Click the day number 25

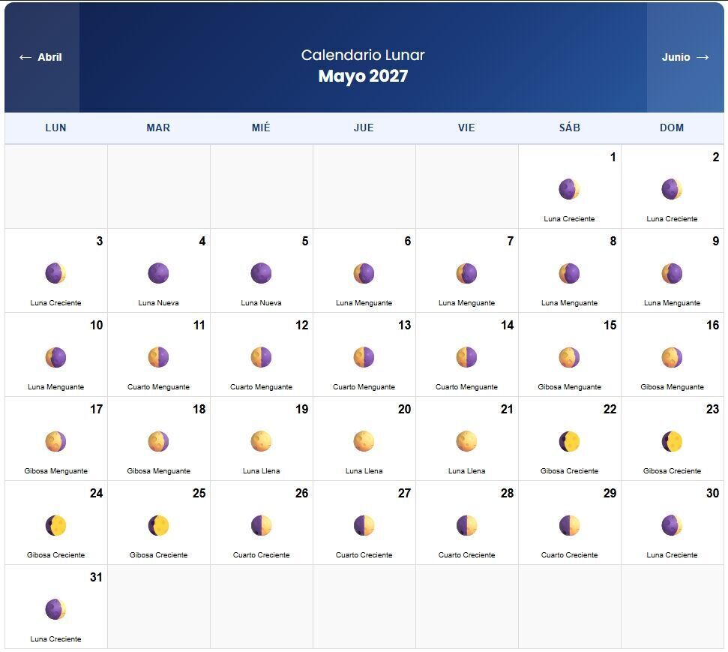[x=199, y=494]
